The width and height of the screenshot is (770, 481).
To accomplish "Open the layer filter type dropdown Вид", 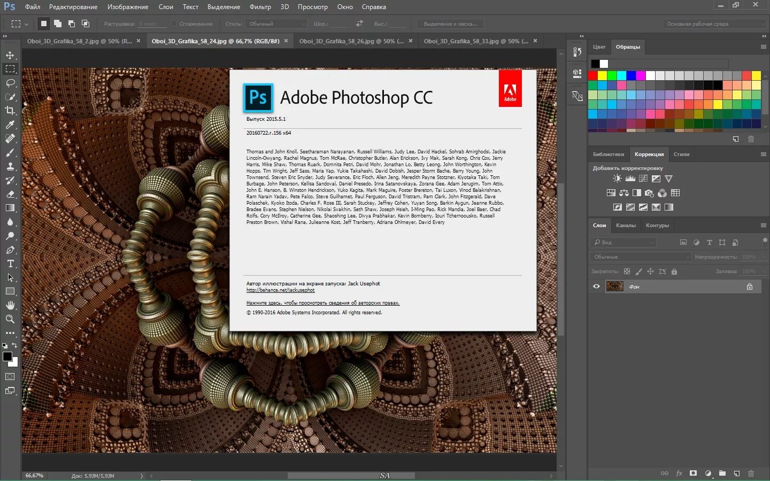I will tap(623, 242).
